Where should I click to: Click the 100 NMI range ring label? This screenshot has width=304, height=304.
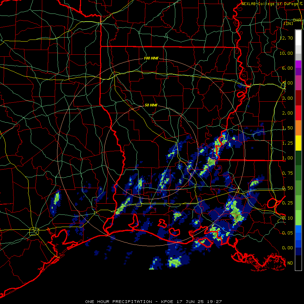pyautogui.click(x=151, y=58)
